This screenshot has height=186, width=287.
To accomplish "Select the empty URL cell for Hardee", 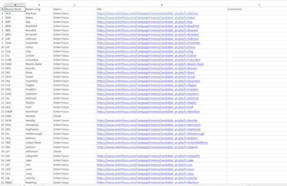I will pos(162,116).
